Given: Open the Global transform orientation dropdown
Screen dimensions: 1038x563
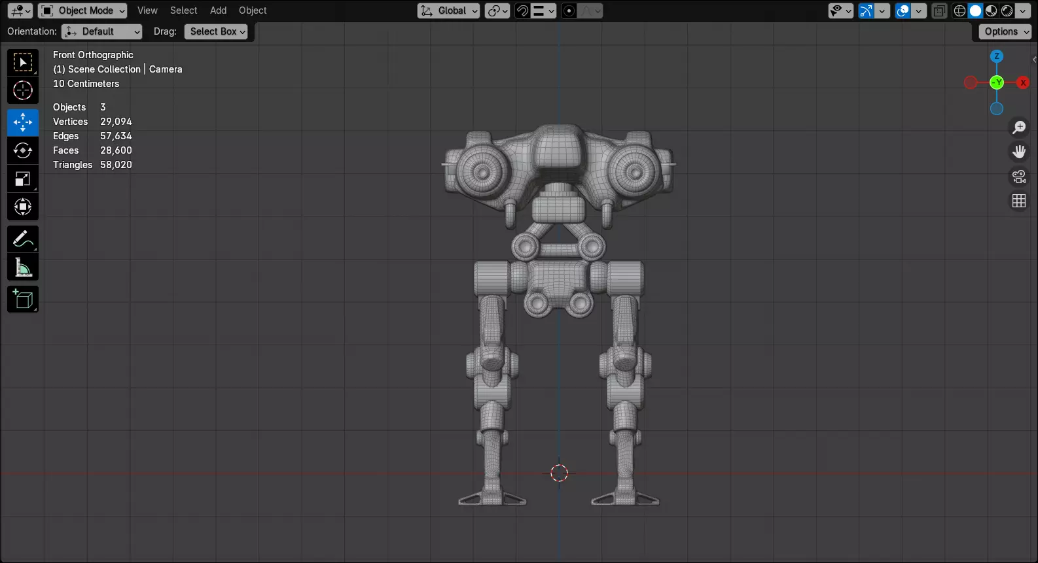Looking at the screenshot, I should (449, 10).
